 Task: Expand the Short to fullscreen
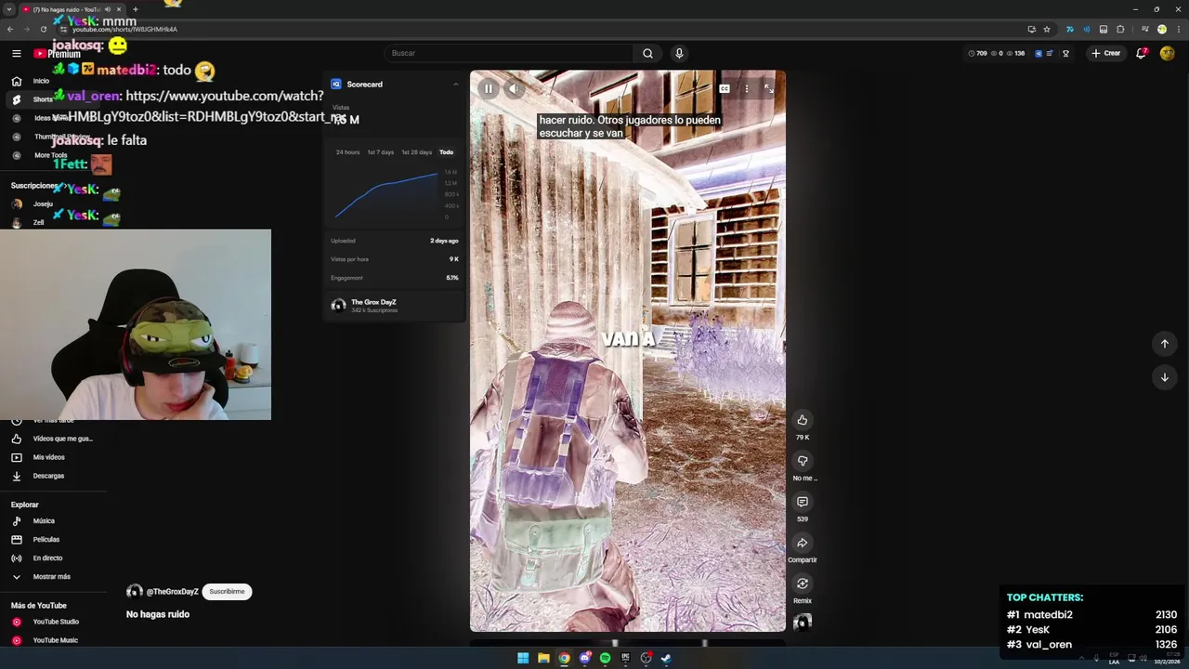[768, 88]
